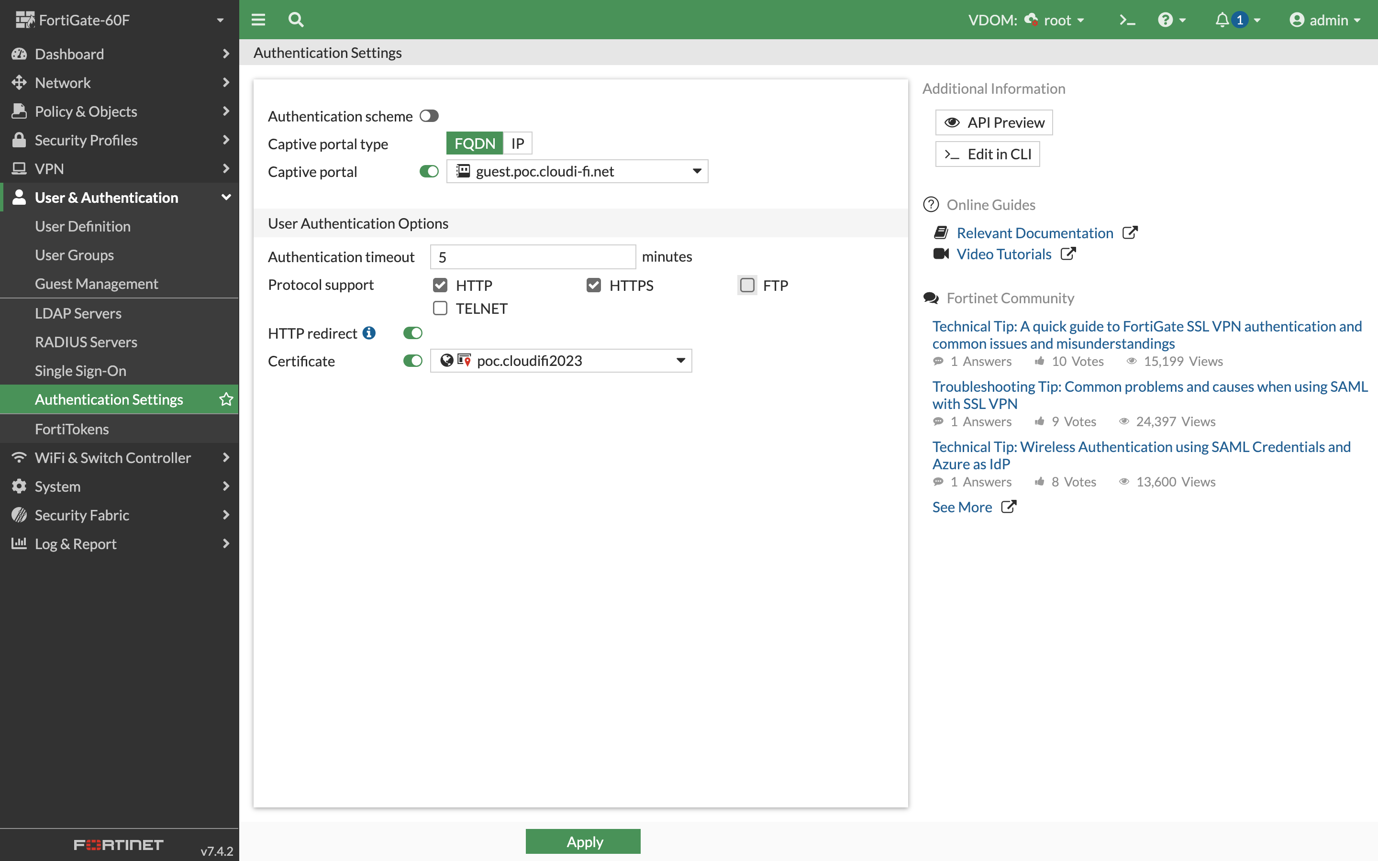Screen dimensions: 1378x861
Task: Open the Captive portal dropdown
Action: pos(696,171)
